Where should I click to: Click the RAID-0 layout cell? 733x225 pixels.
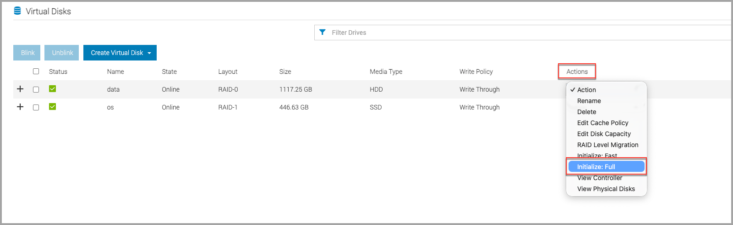[x=228, y=89]
